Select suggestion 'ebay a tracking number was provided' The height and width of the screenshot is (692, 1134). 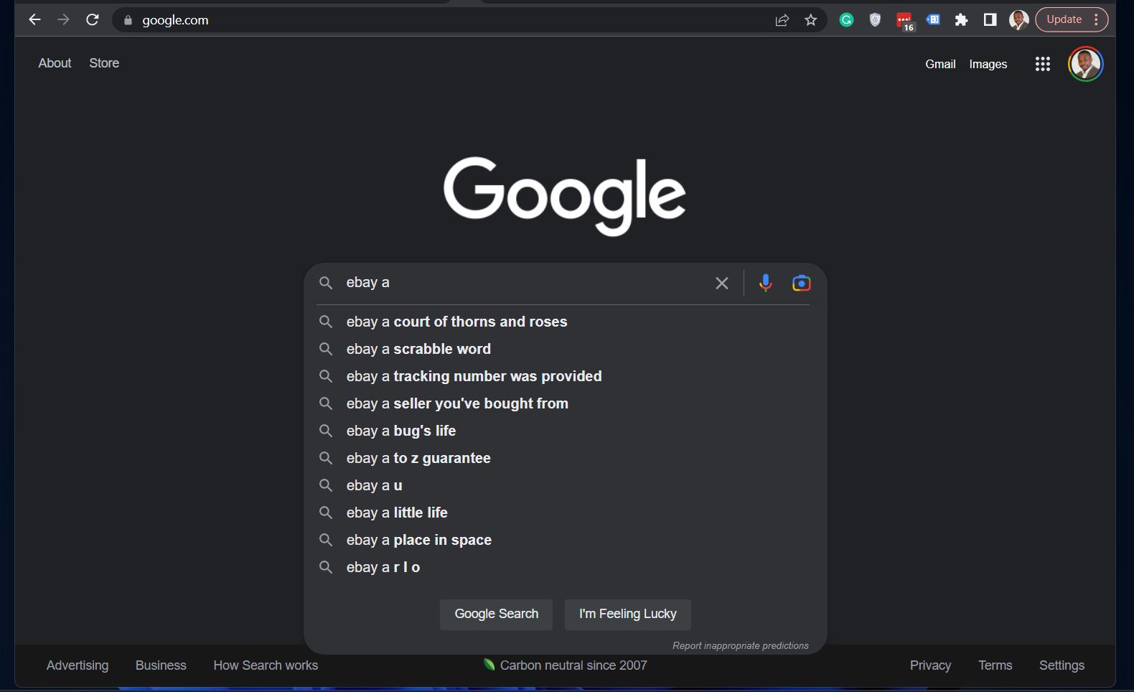point(566,376)
